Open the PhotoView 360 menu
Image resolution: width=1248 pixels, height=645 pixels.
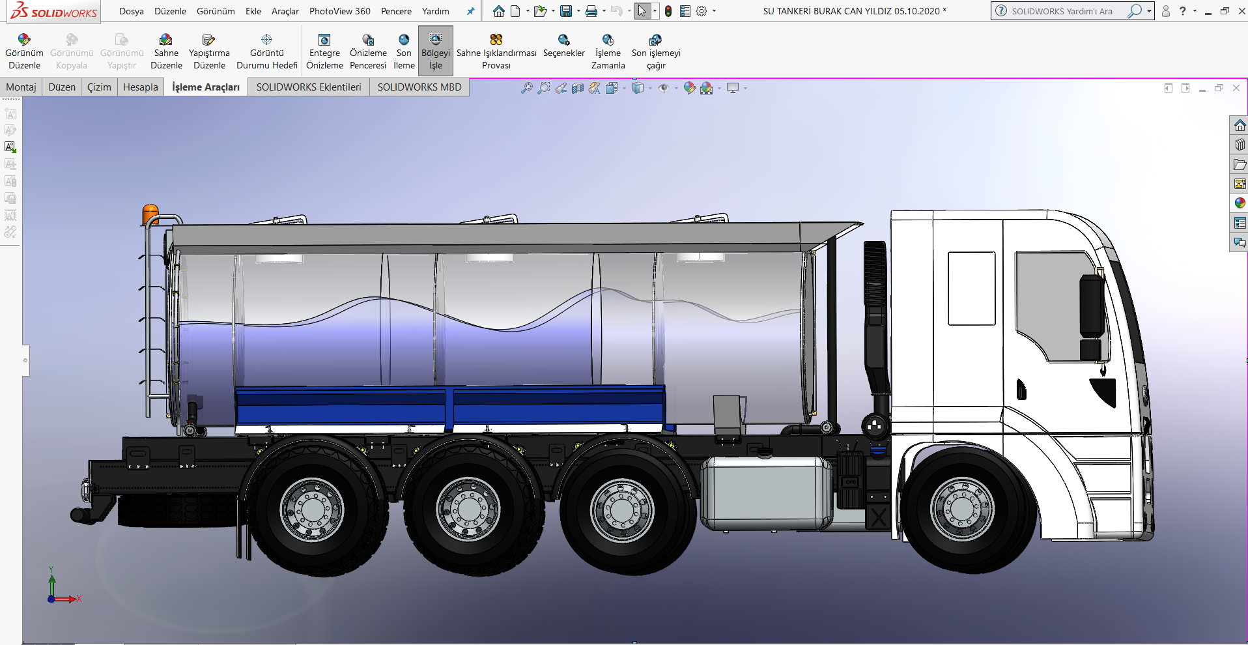point(340,11)
